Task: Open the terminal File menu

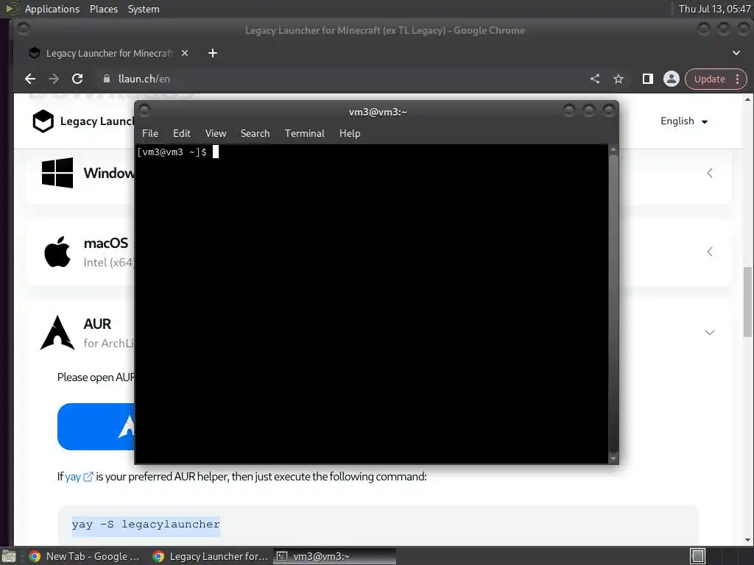Action: (150, 134)
